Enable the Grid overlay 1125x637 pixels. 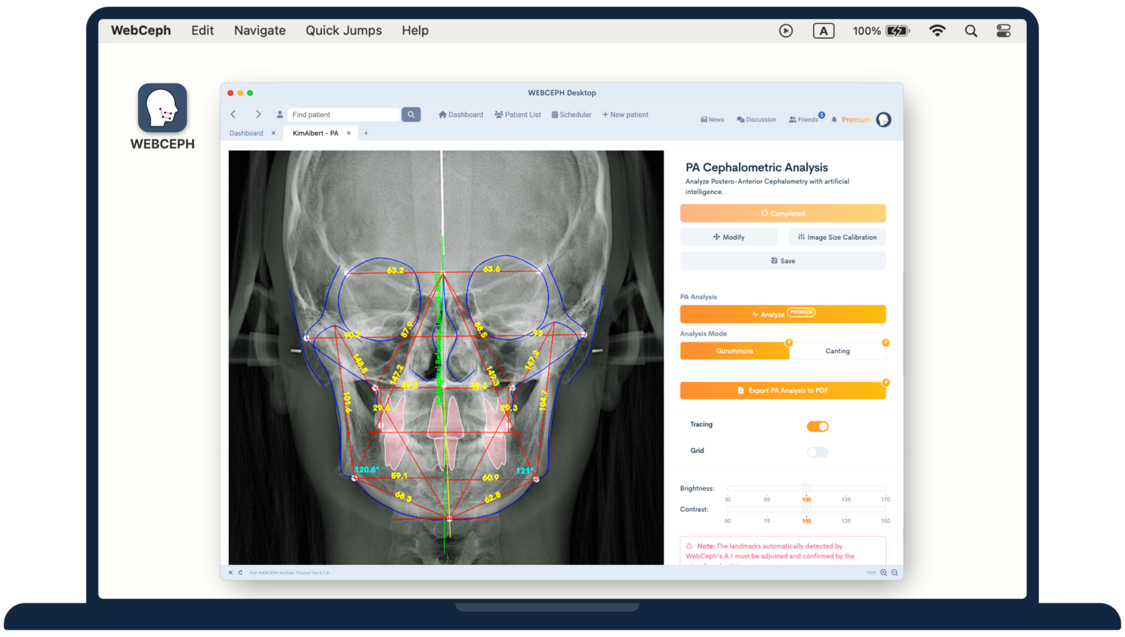coord(817,452)
